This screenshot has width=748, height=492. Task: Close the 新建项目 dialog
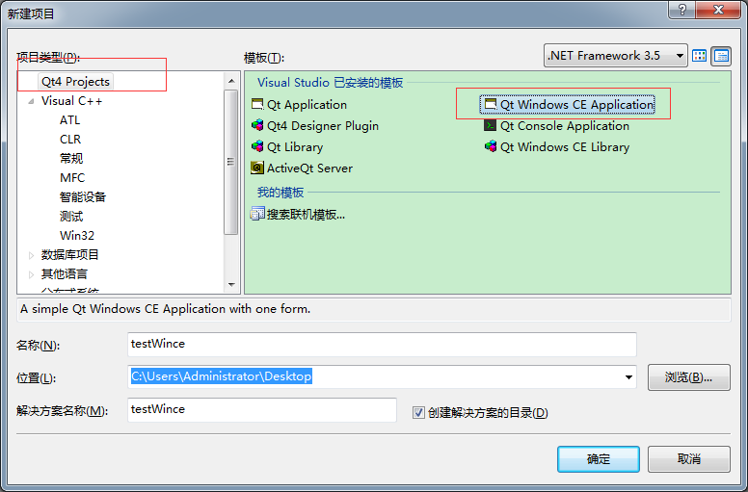[718, 9]
